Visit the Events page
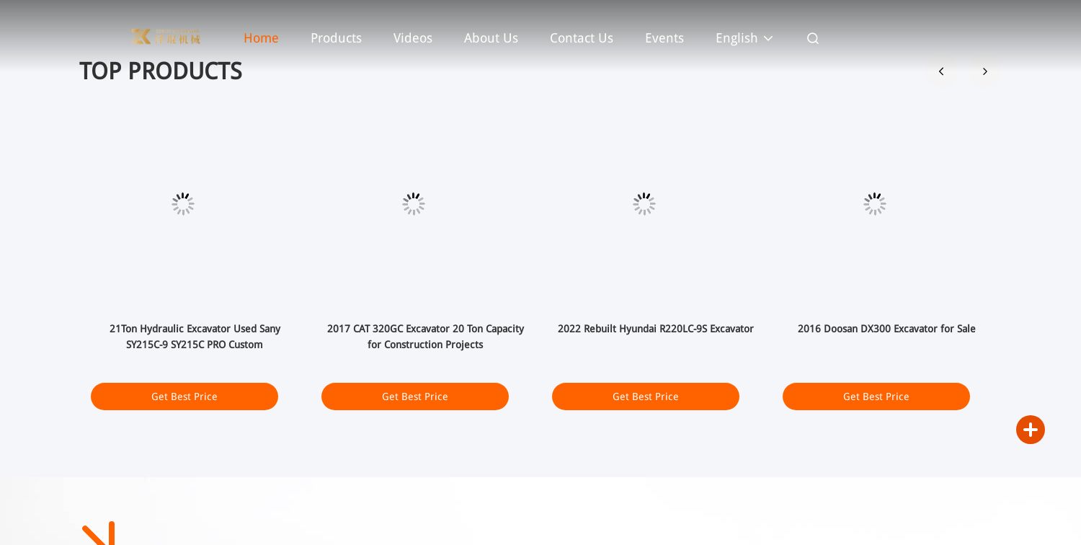Viewport: 1081px width, 545px height. click(x=664, y=38)
